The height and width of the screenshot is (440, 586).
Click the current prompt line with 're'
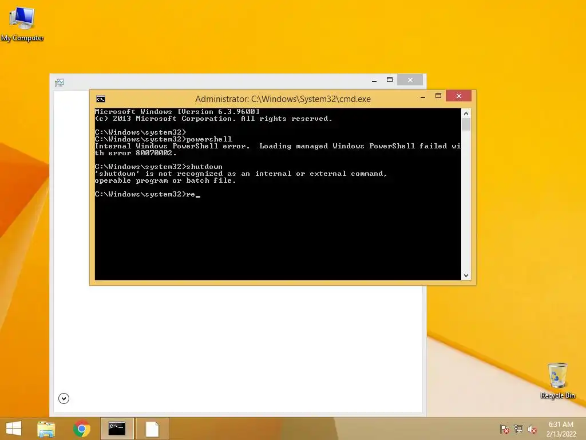click(x=148, y=194)
